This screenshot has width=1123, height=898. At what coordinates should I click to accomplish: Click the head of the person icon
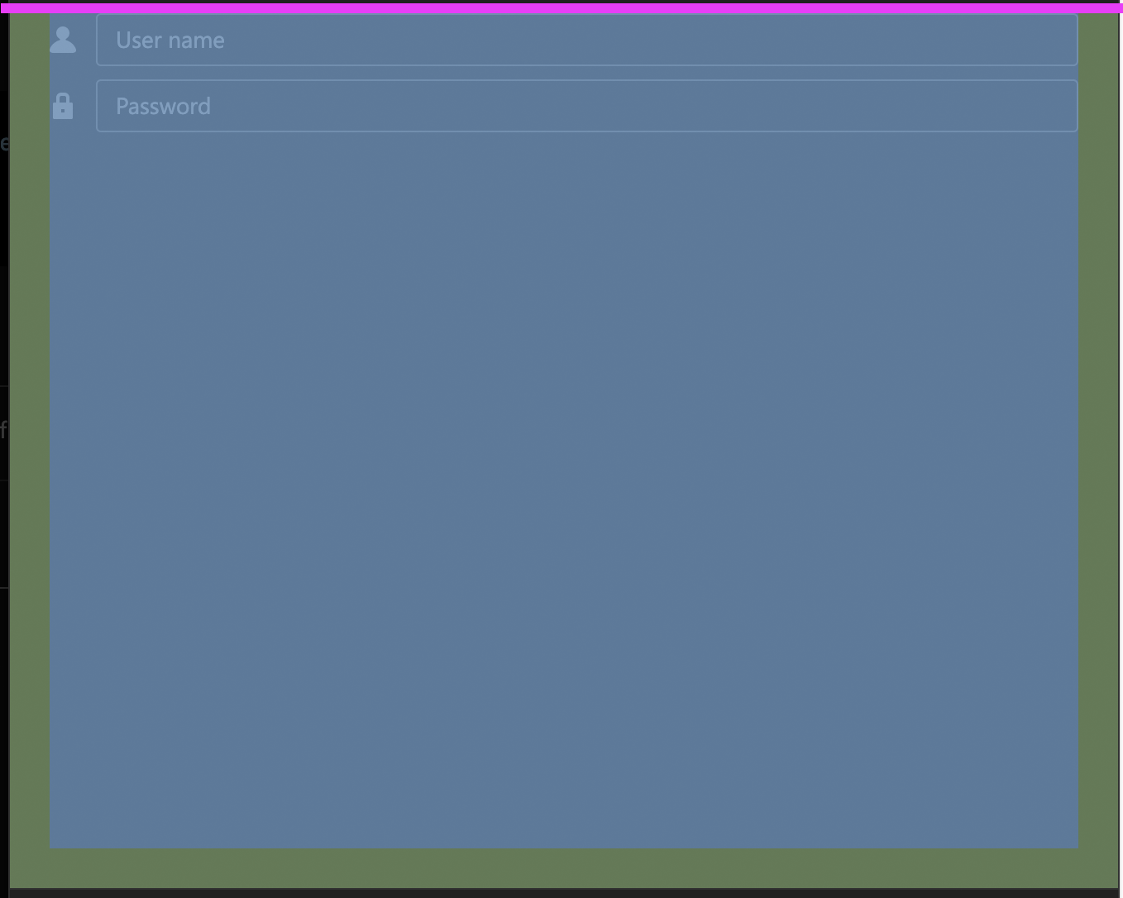click(x=63, y=32)
